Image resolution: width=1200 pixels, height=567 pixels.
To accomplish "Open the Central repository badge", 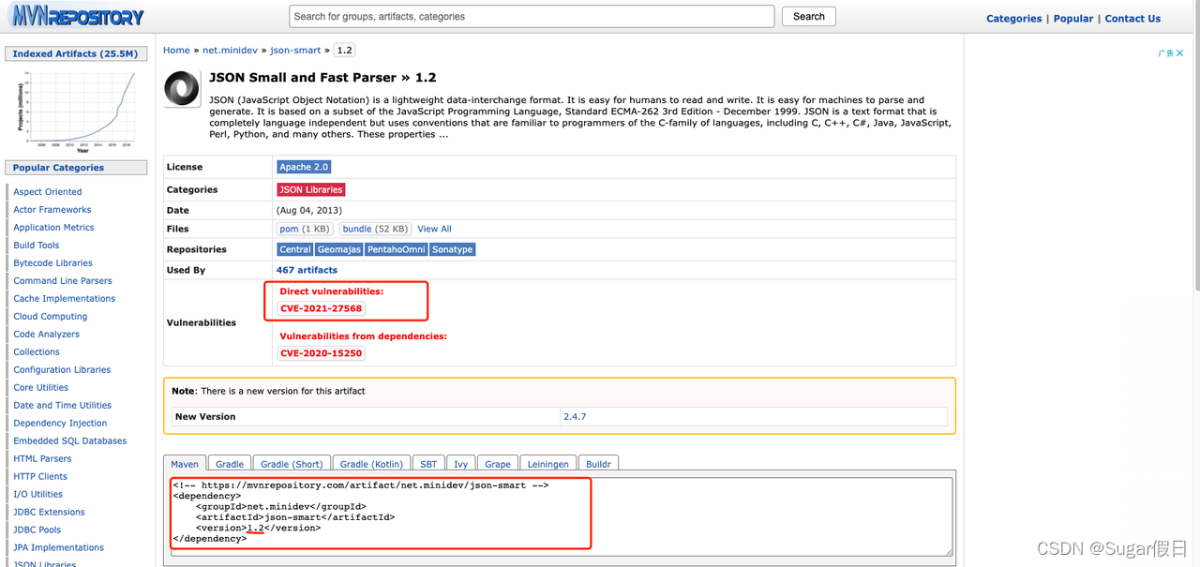I will pyautogui.click(x=294, y=249).
